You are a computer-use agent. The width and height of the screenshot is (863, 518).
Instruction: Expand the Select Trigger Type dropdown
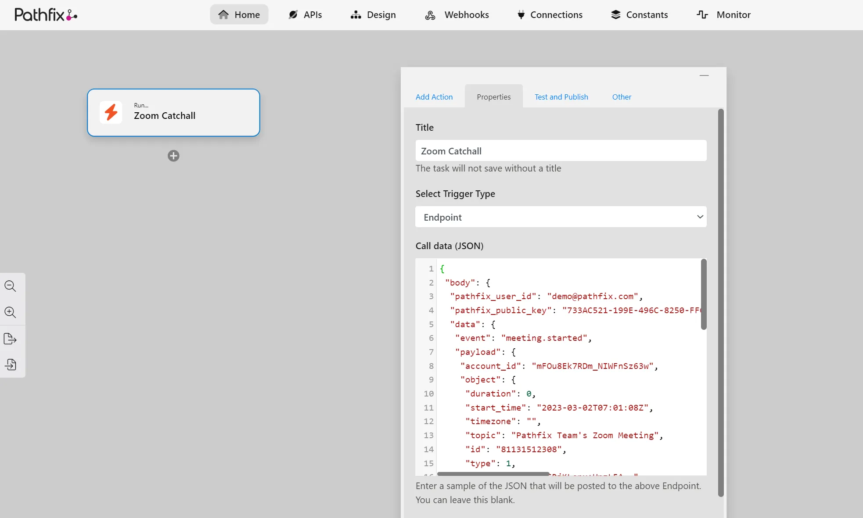click(561, 217)
